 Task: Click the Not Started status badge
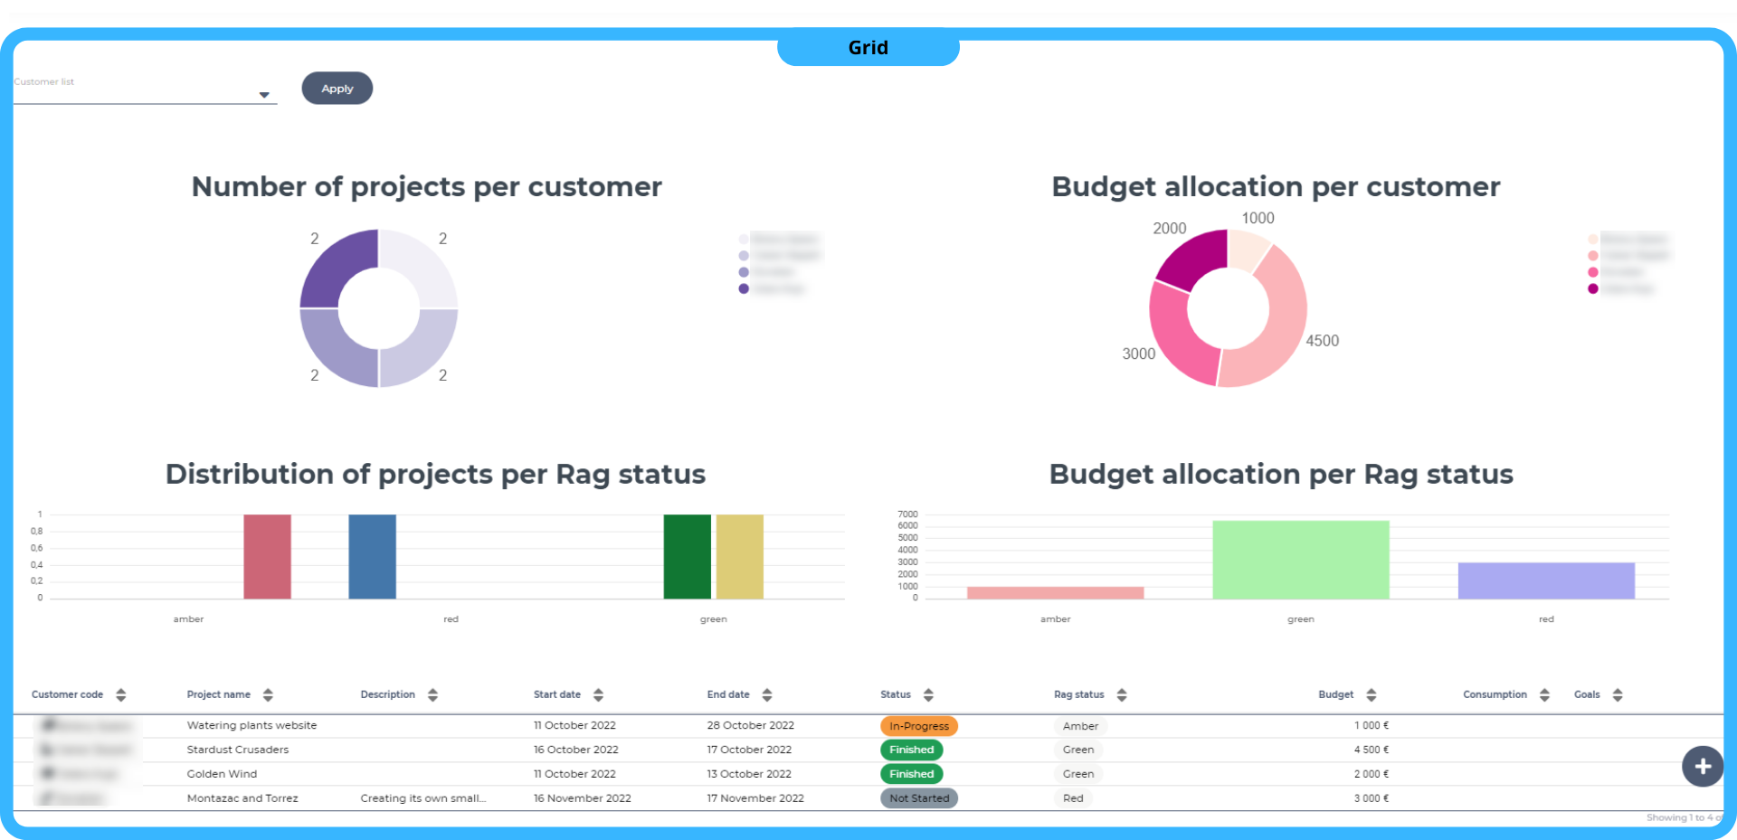tap(918, 798)
